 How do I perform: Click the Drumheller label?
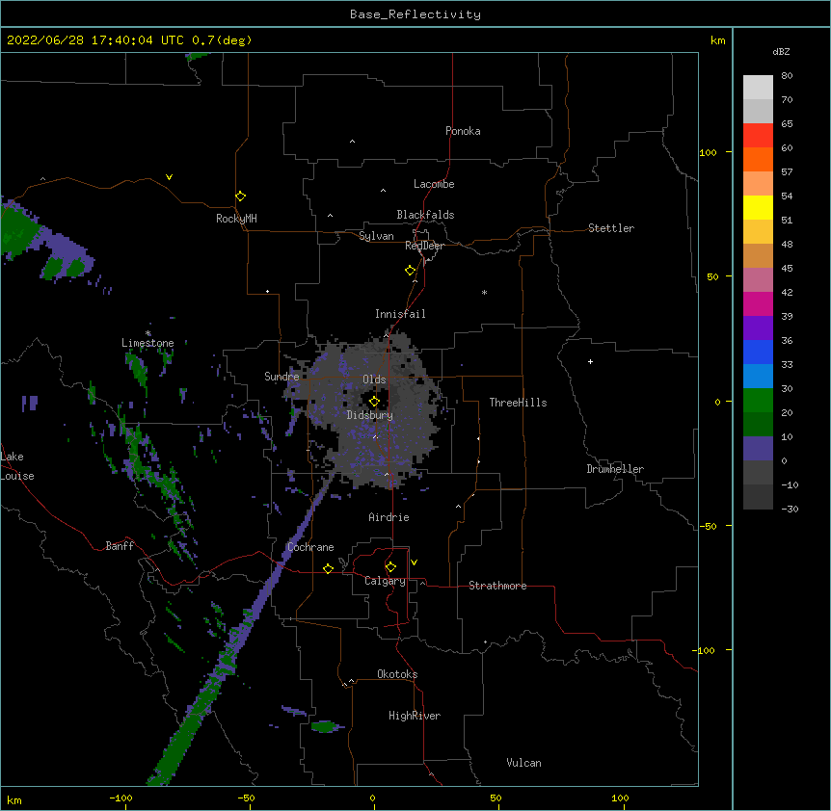pyautogui.click(x=615, y=469)
